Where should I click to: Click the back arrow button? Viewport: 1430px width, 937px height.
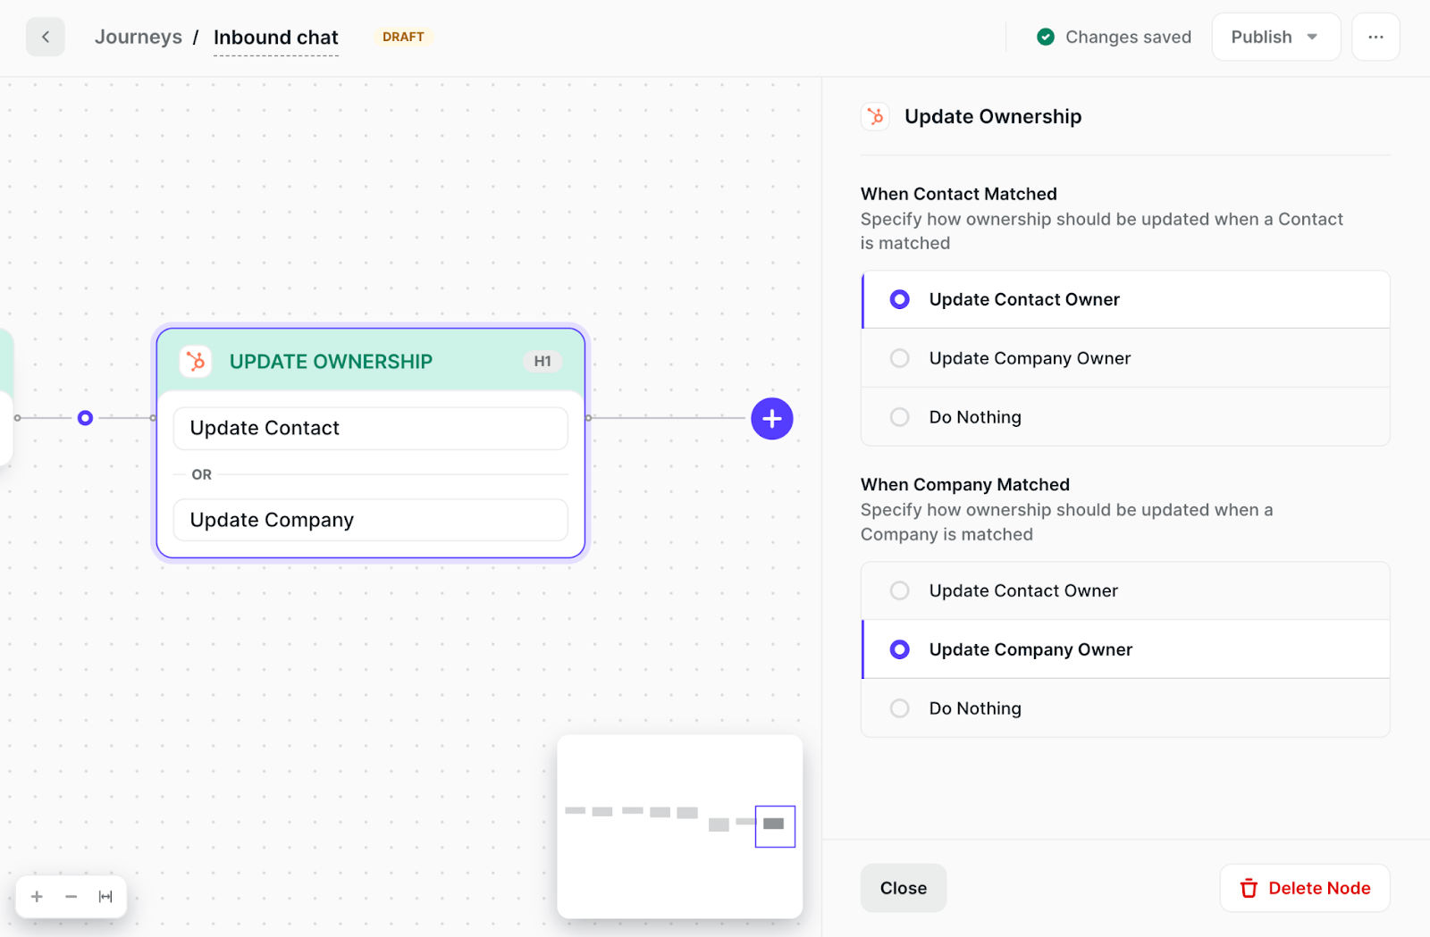[x=45, y=38]
